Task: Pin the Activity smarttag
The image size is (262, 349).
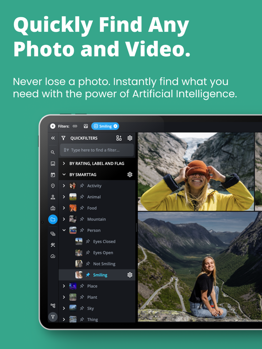Action: point(82,185)
